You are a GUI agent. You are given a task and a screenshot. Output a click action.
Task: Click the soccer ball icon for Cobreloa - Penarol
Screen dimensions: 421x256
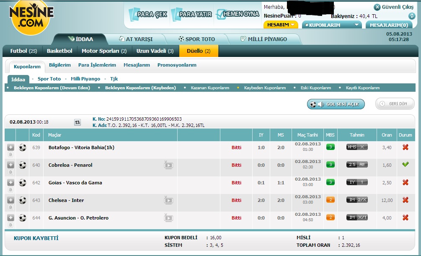23,165
